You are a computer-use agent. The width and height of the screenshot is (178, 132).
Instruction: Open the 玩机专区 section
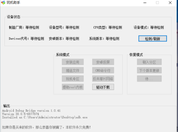pos(73,79)
